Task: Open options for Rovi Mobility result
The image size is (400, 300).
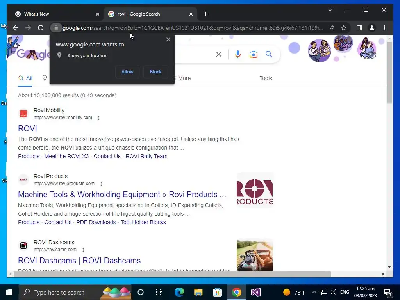Action: click(x=99, y=118)
